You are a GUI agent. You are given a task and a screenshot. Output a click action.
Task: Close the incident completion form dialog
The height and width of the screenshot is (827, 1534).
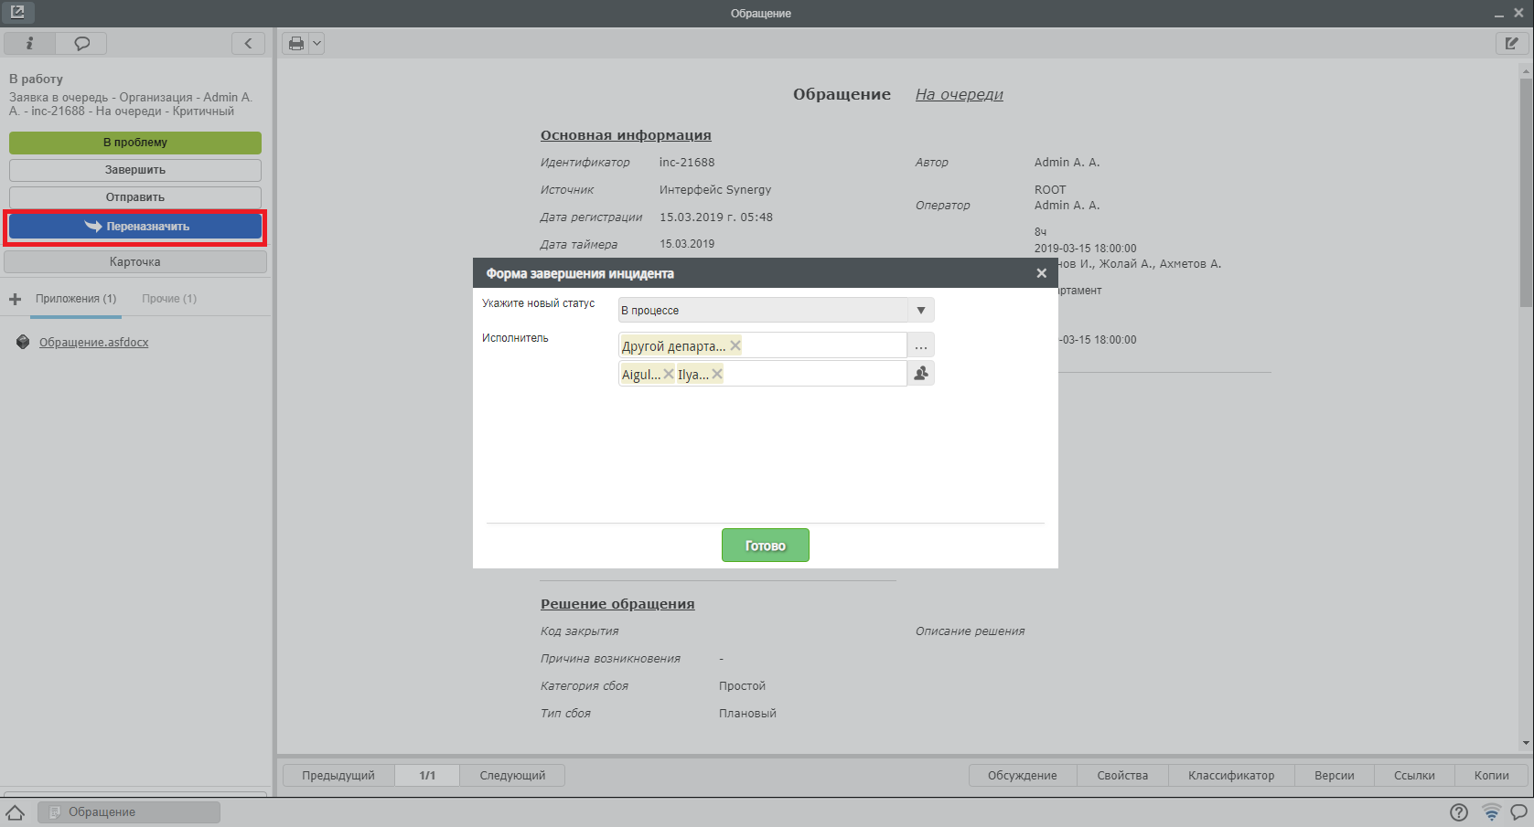coord(1041,273)
